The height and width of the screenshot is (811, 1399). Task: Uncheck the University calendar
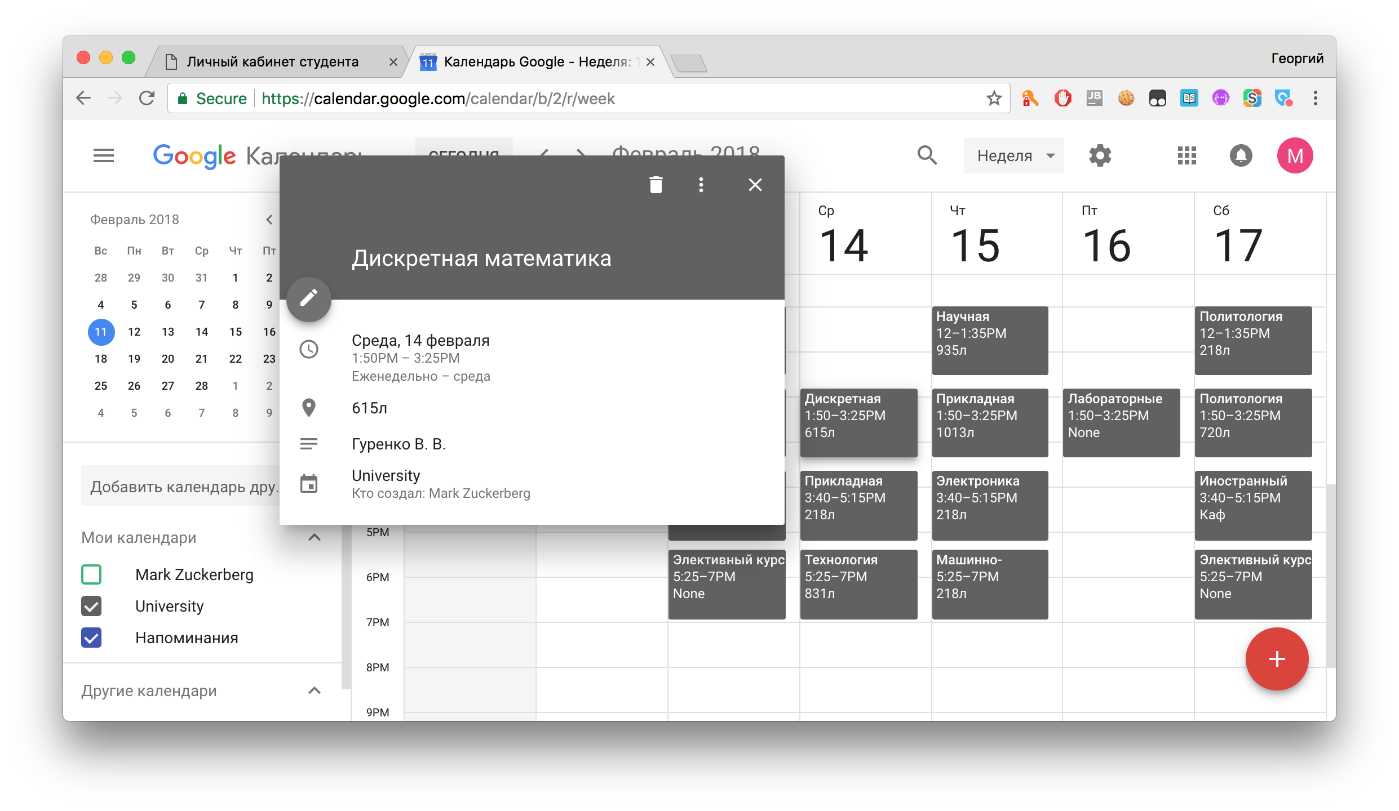point(91,606)
